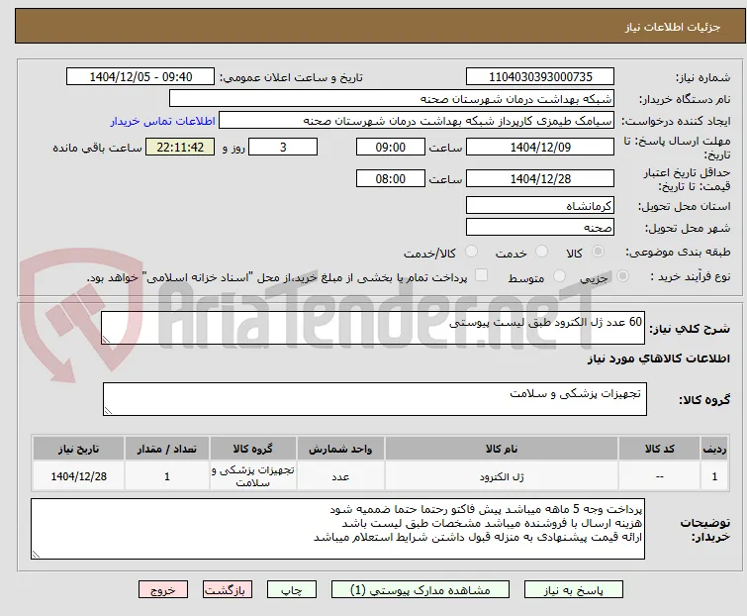Click the واحد شمارش column header

click(340, 449)
